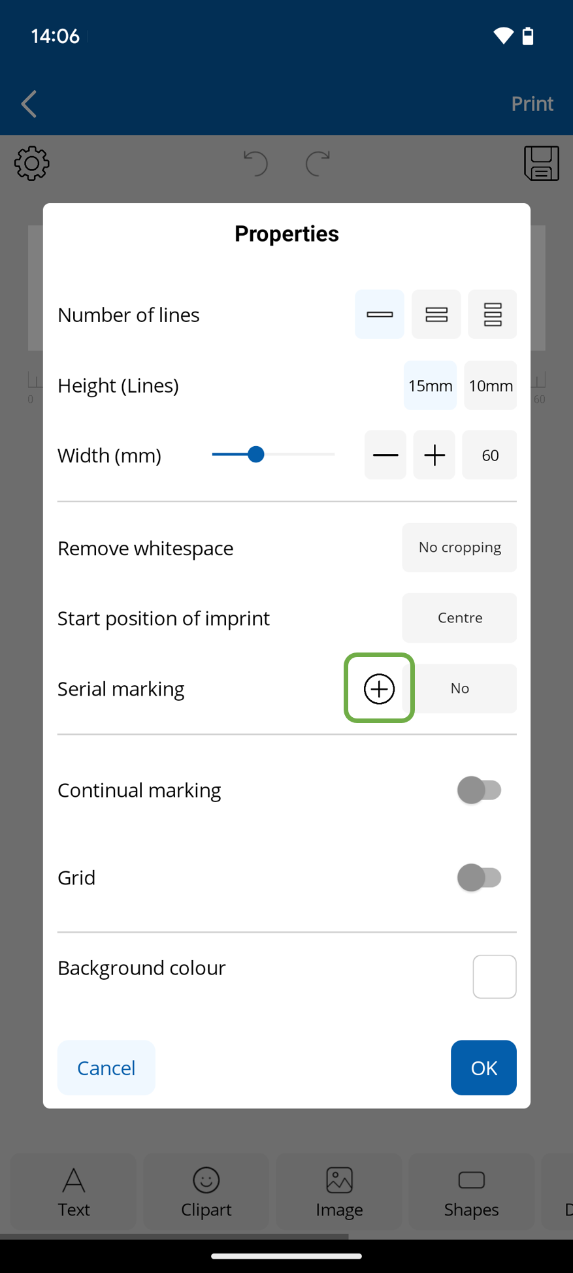The image size is (573, 1273).
Task: Decrease width with minus button
Action: (385, 455)
